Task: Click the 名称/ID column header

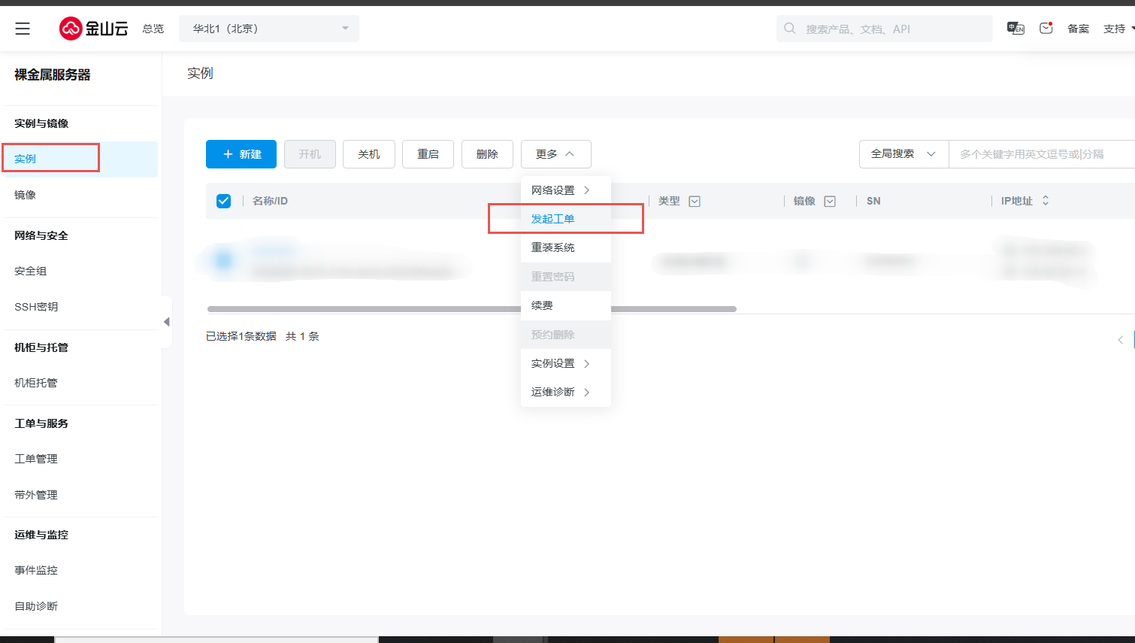Action: [x=270, y=201]
